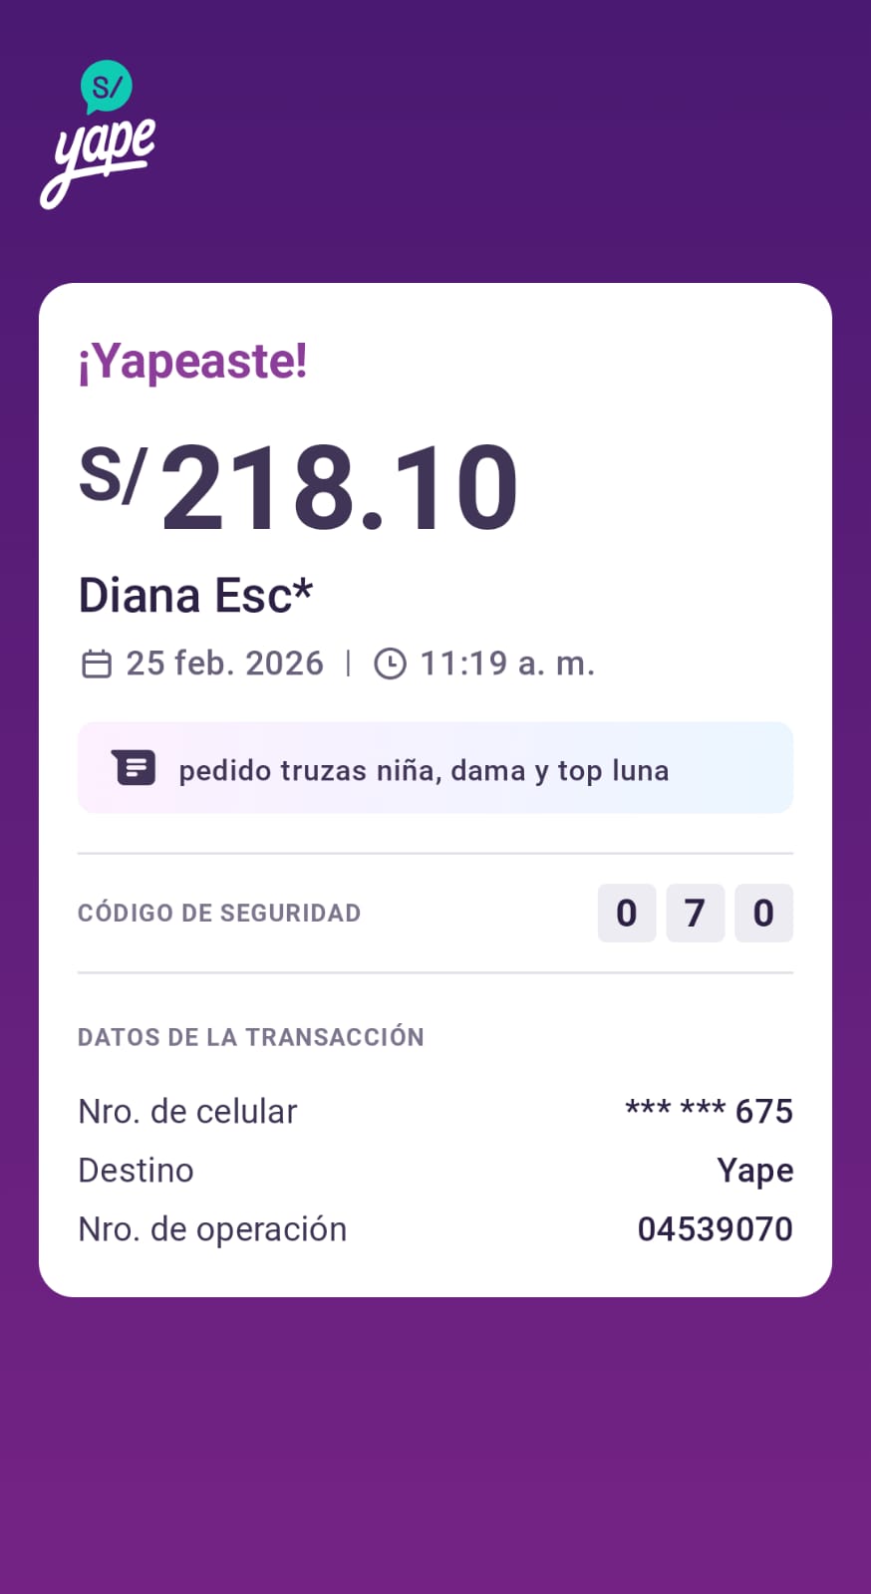This screenshot has width=871, height=1594.
Task: Click the Destino value Yape
Action: click(x=754, y=1171)
